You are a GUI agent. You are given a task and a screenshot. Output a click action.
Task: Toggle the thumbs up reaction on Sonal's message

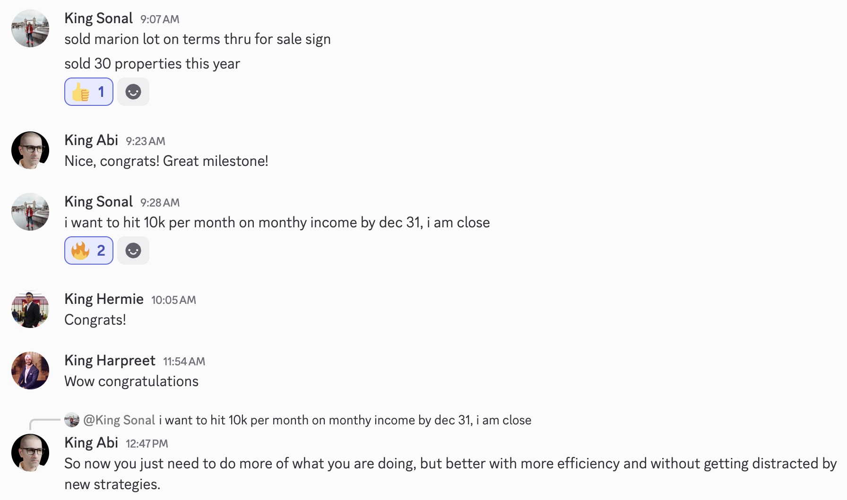pyautogui.click(x=88, y=92)
